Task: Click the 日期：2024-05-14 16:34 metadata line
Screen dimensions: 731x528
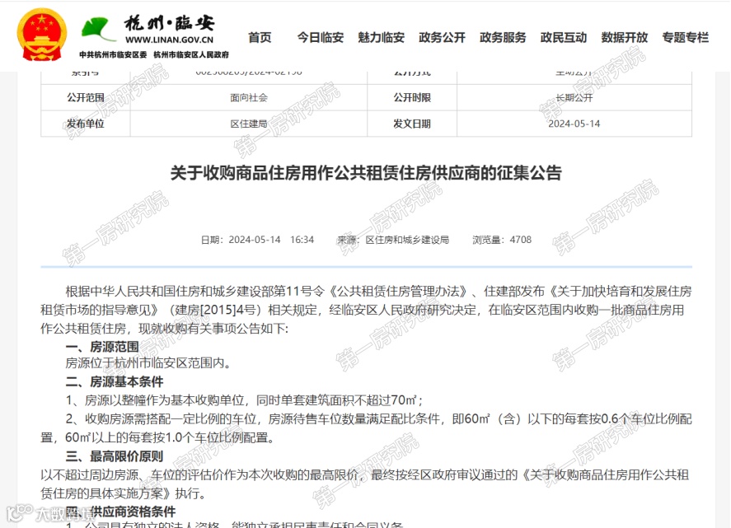Action: [x=257, y=240]
